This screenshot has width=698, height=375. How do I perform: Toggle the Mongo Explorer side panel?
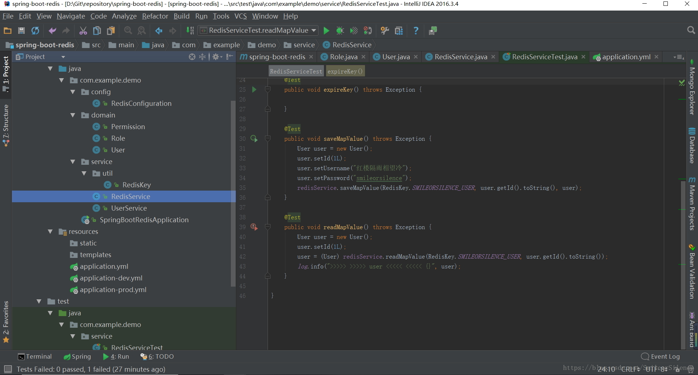click(692, 87)
